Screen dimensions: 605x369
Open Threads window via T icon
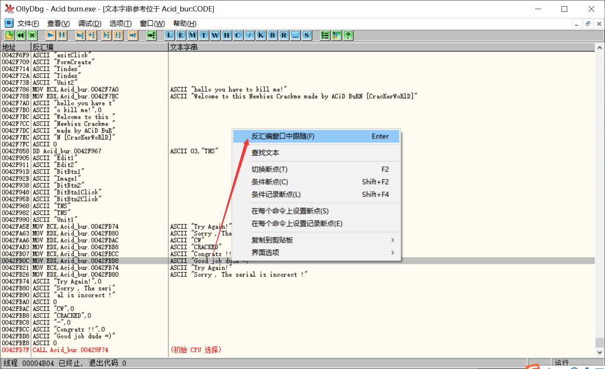[x=204, y=35]
